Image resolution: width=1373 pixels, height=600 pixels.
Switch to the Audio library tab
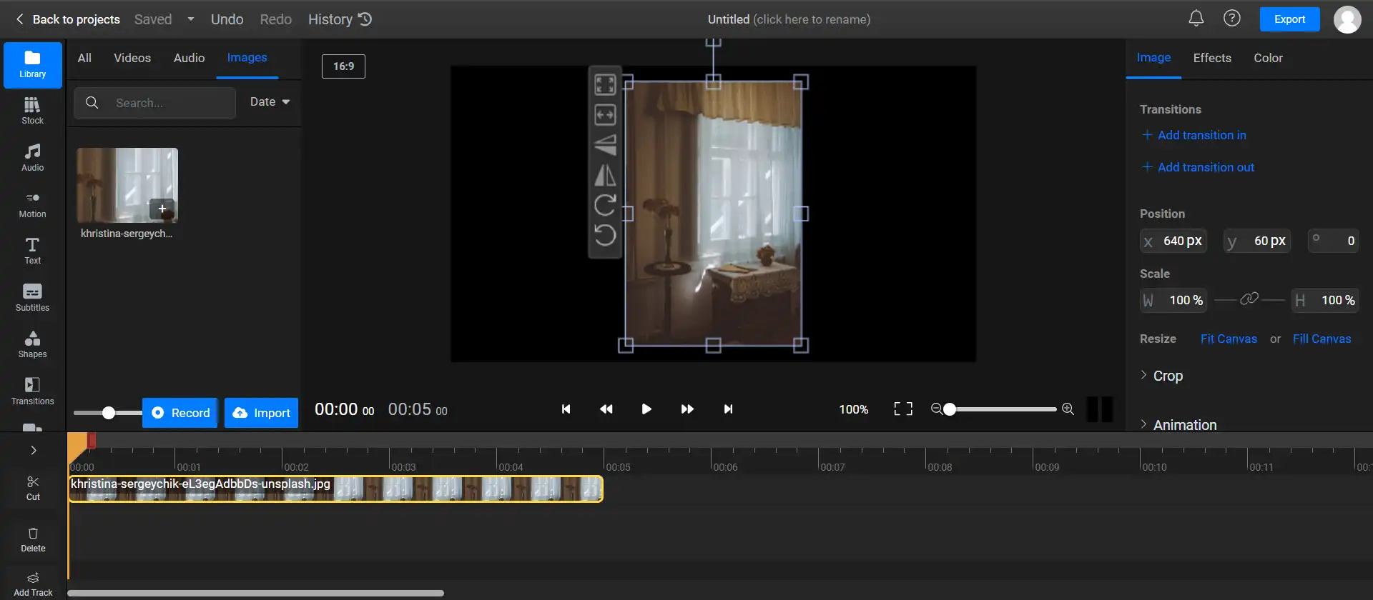pyautogui.click(x=190, y=58)
